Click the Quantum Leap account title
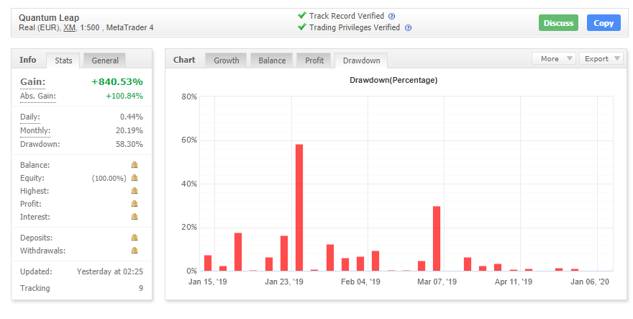Viewport: 633px width, 319px height. coord(49,18)
